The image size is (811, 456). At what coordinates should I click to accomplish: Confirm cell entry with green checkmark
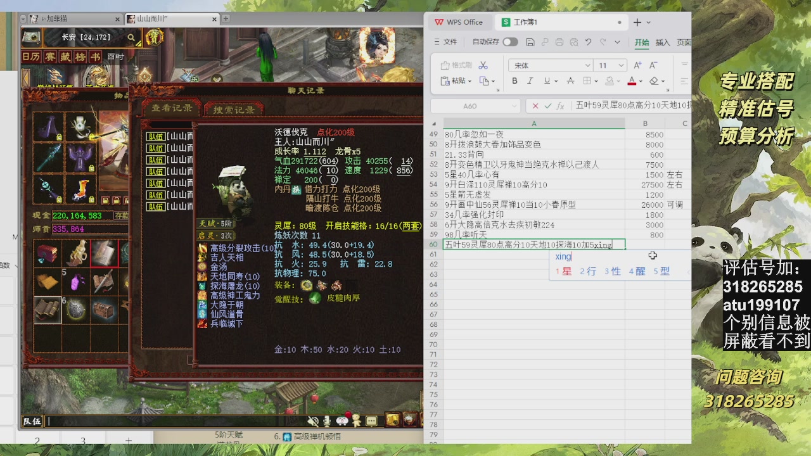click(548, 106)
